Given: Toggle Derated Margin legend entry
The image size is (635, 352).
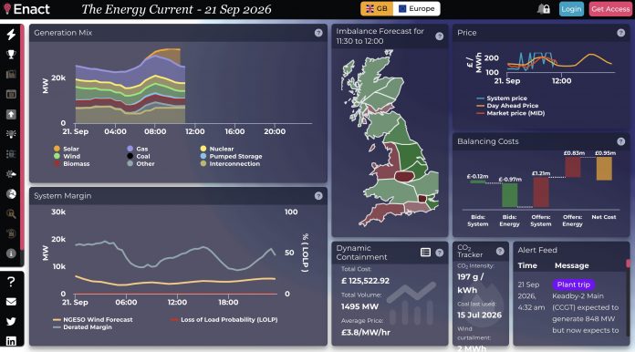Looking at the screenshot, I should click(x=82, y=326).
